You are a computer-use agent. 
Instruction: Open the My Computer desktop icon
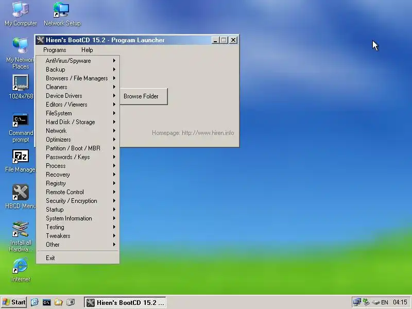21,14
